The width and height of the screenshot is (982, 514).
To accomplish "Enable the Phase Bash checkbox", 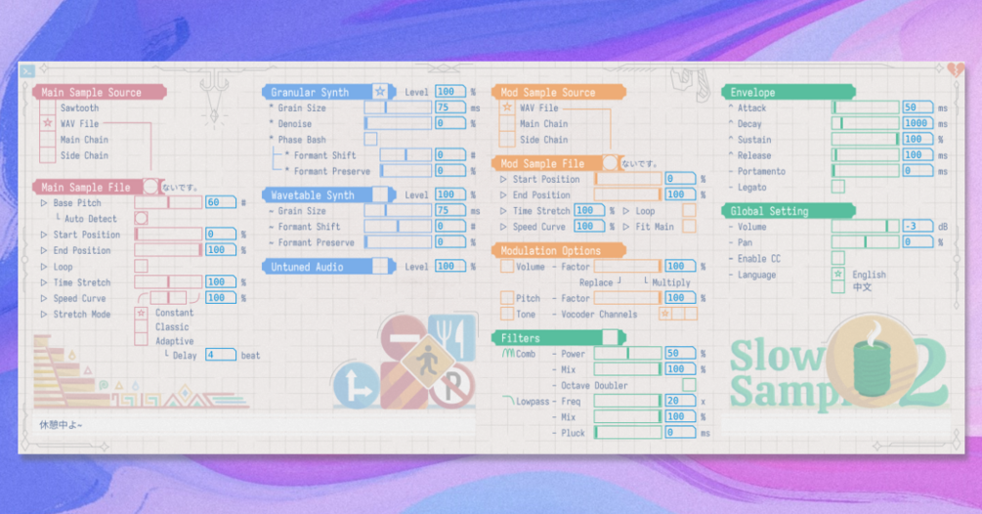I will tap(370, 139).
